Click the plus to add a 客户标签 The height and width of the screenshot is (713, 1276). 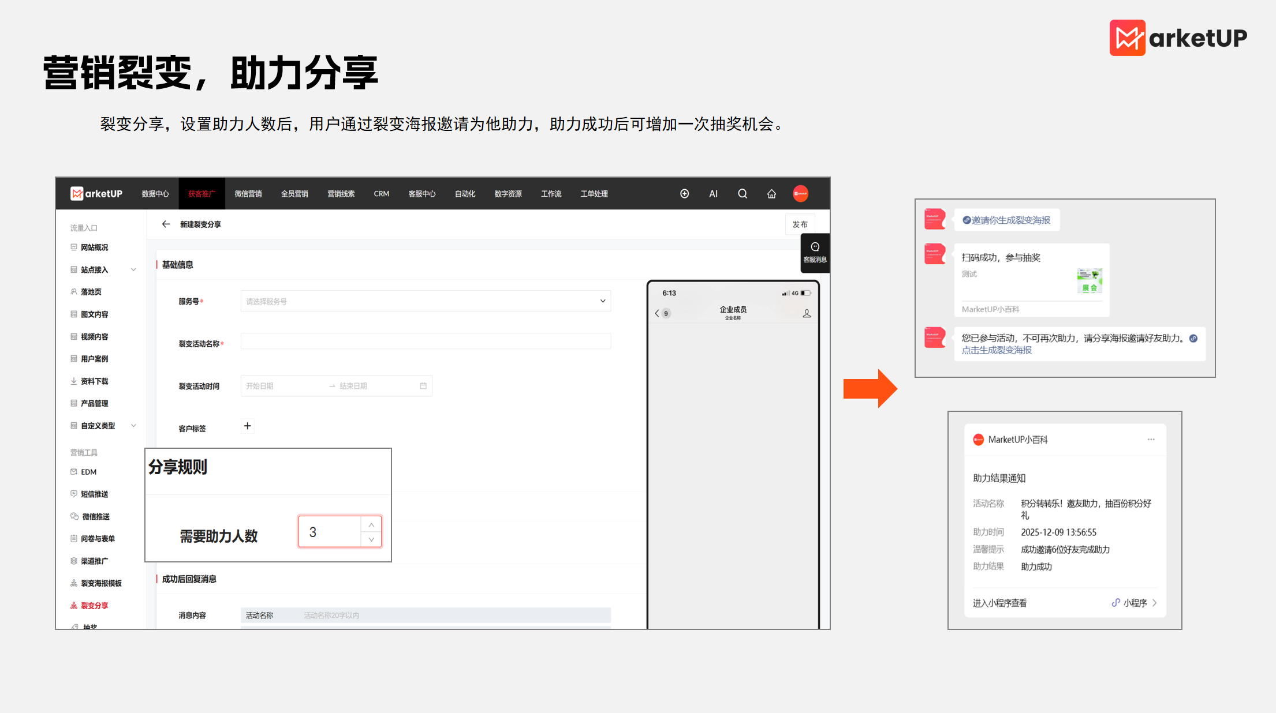pyautogui.click(x=247, y=426)
